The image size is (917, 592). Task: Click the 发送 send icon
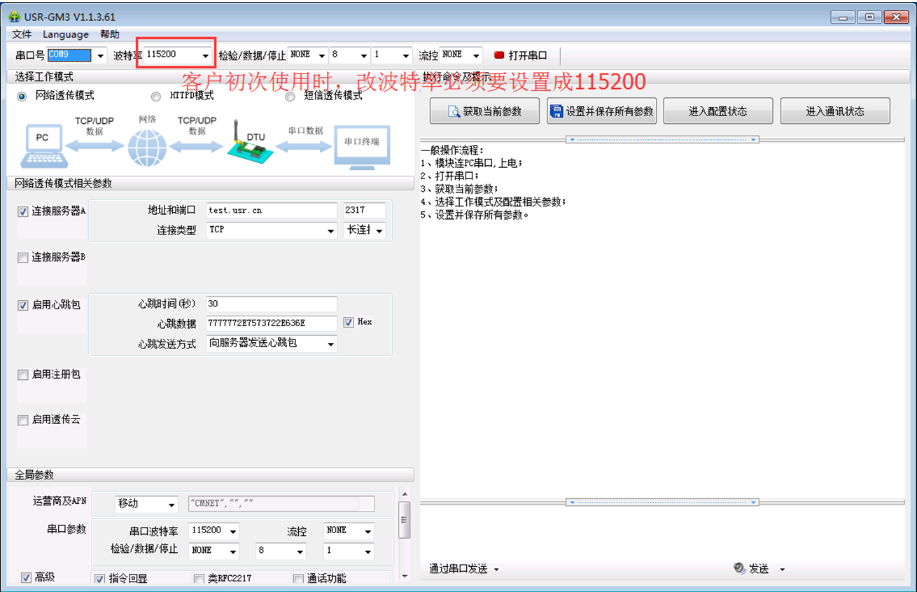(x=739, y=569)
